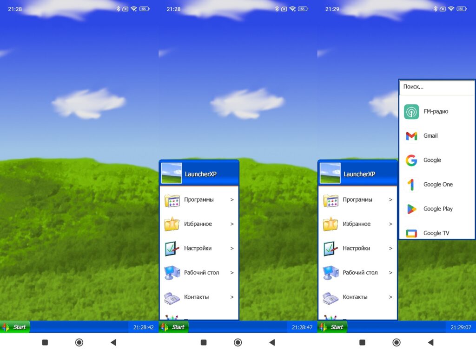Select Программы label in right screenshot menu
Screen dimensions: 476x352
pos(357,199)
